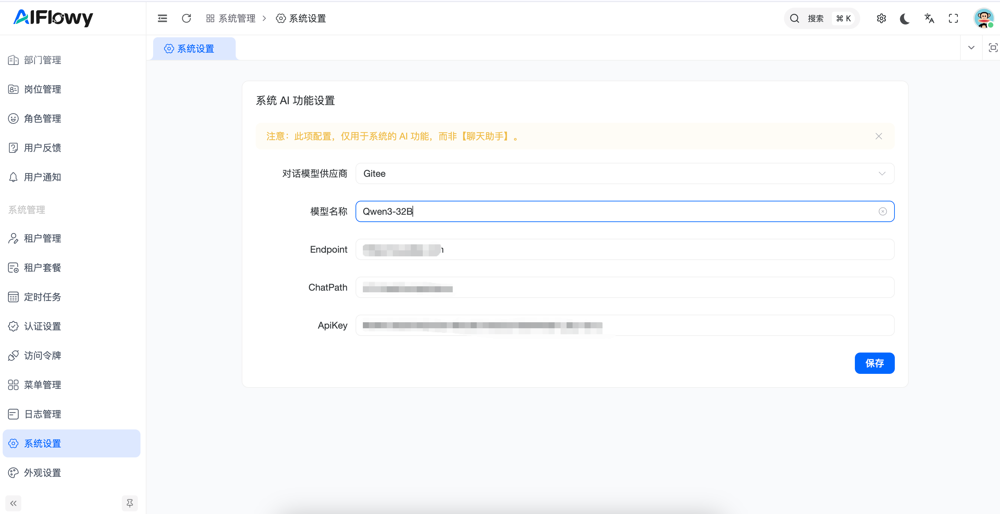1000x514 pixels.
Task: Select the 系统设置 tab
Action: coord(194,49)
